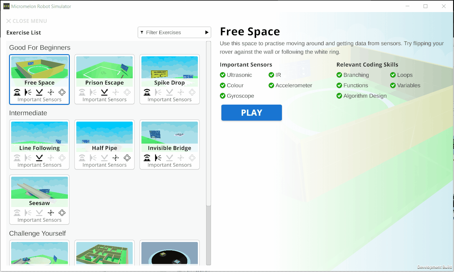Close the exercise menu via CLOSE MENU
The width and height of the screenshot is (454, 272).
(x=27, y=21)
